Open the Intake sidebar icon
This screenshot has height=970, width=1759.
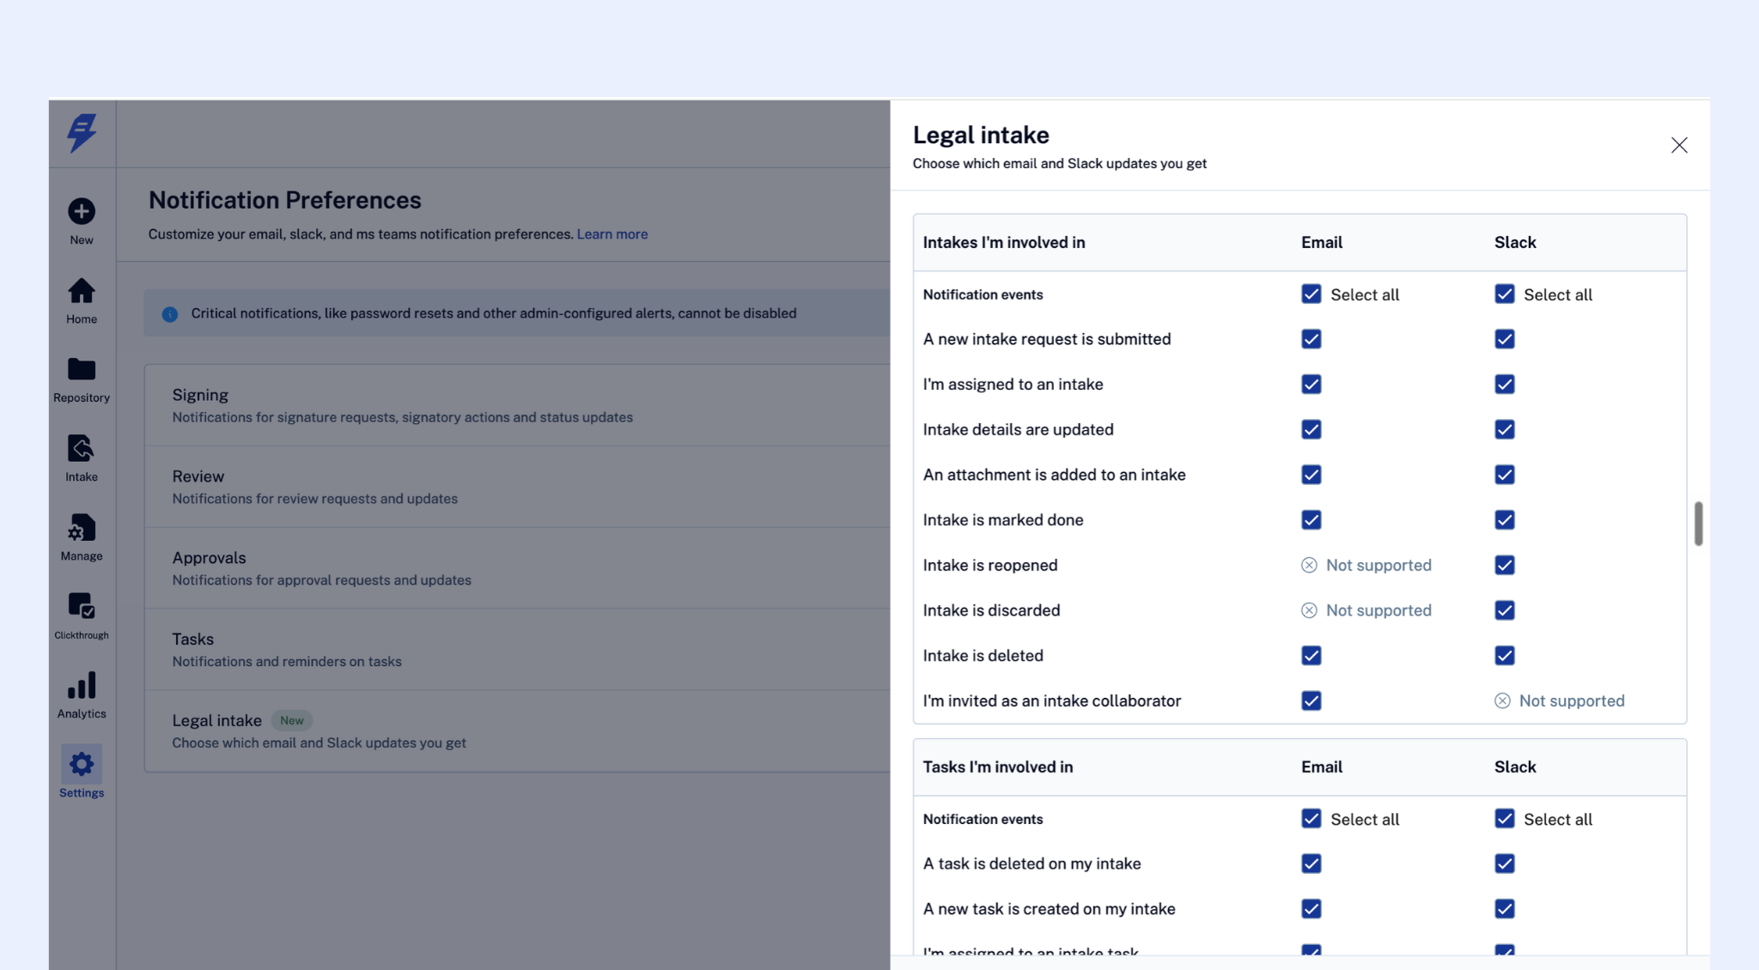[x=82, y=448]
